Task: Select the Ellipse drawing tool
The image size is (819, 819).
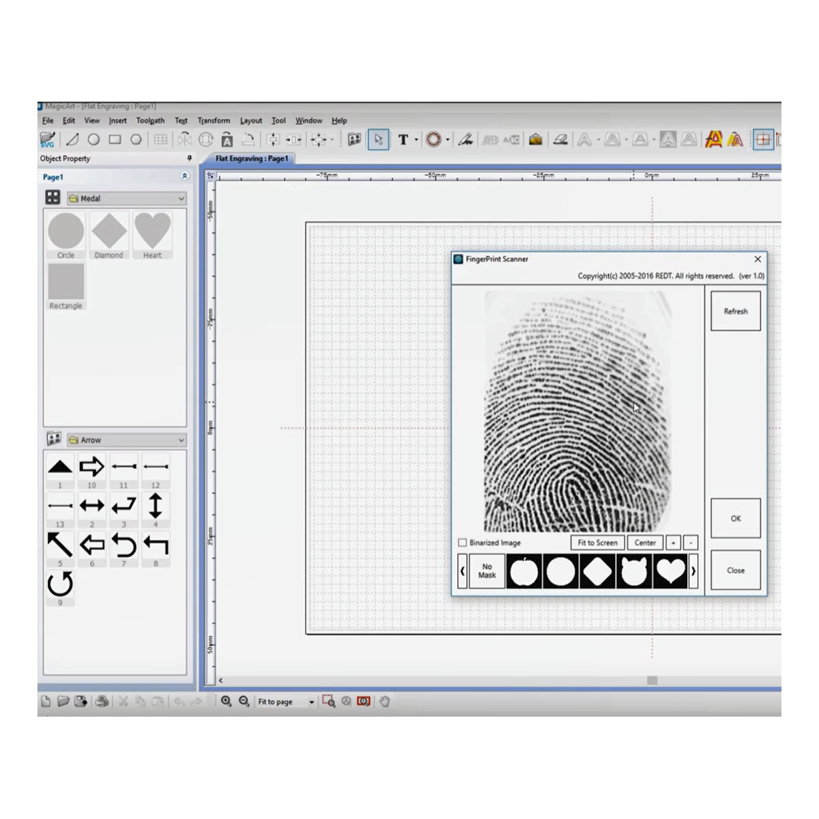Action: click(x=94, y=139)
